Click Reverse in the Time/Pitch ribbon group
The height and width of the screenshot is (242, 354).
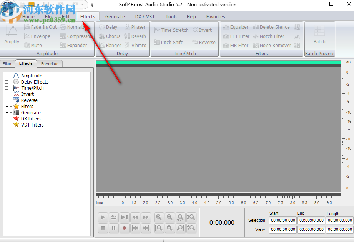(204, 42)
